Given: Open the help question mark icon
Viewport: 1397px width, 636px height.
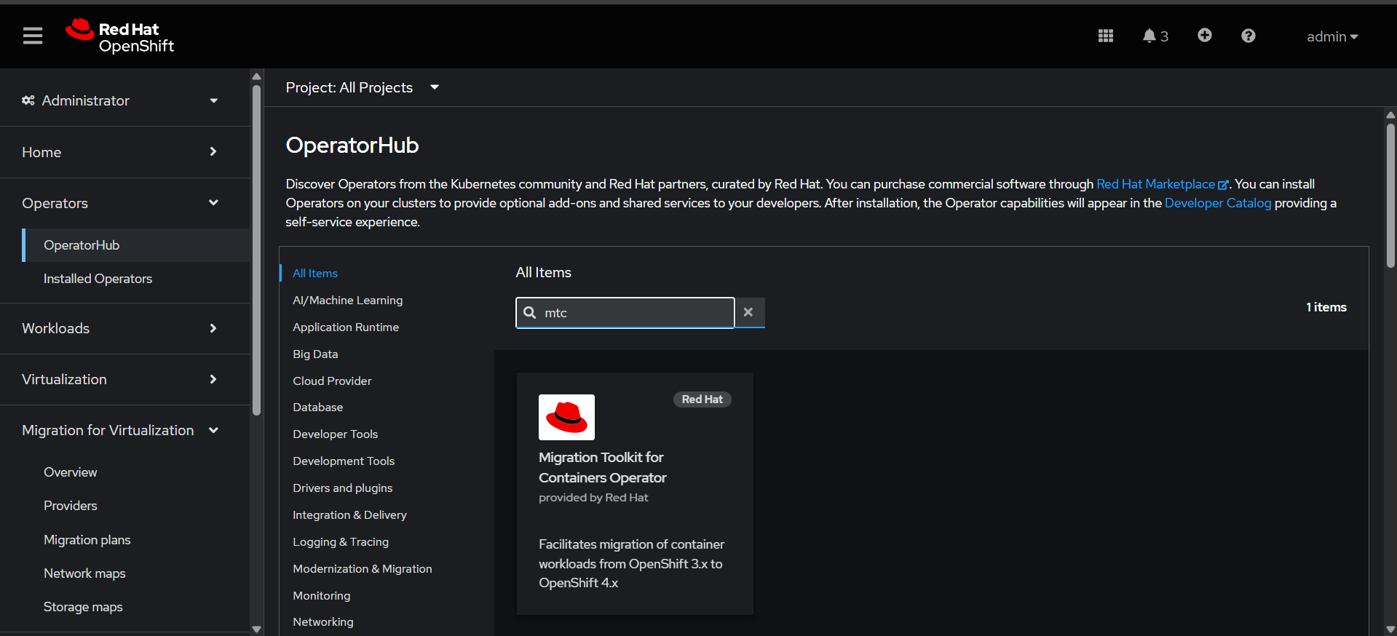Looking at the screenshot, I should [x=1248, y=36].
